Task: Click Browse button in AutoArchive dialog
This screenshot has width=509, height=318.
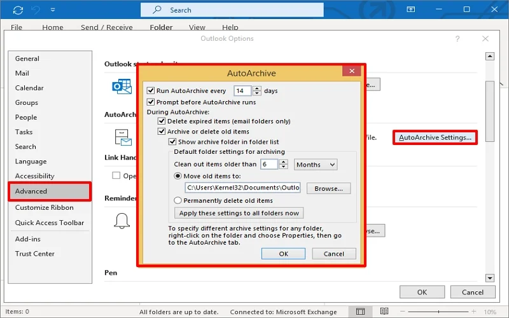Action: click(x=328, y=188)
